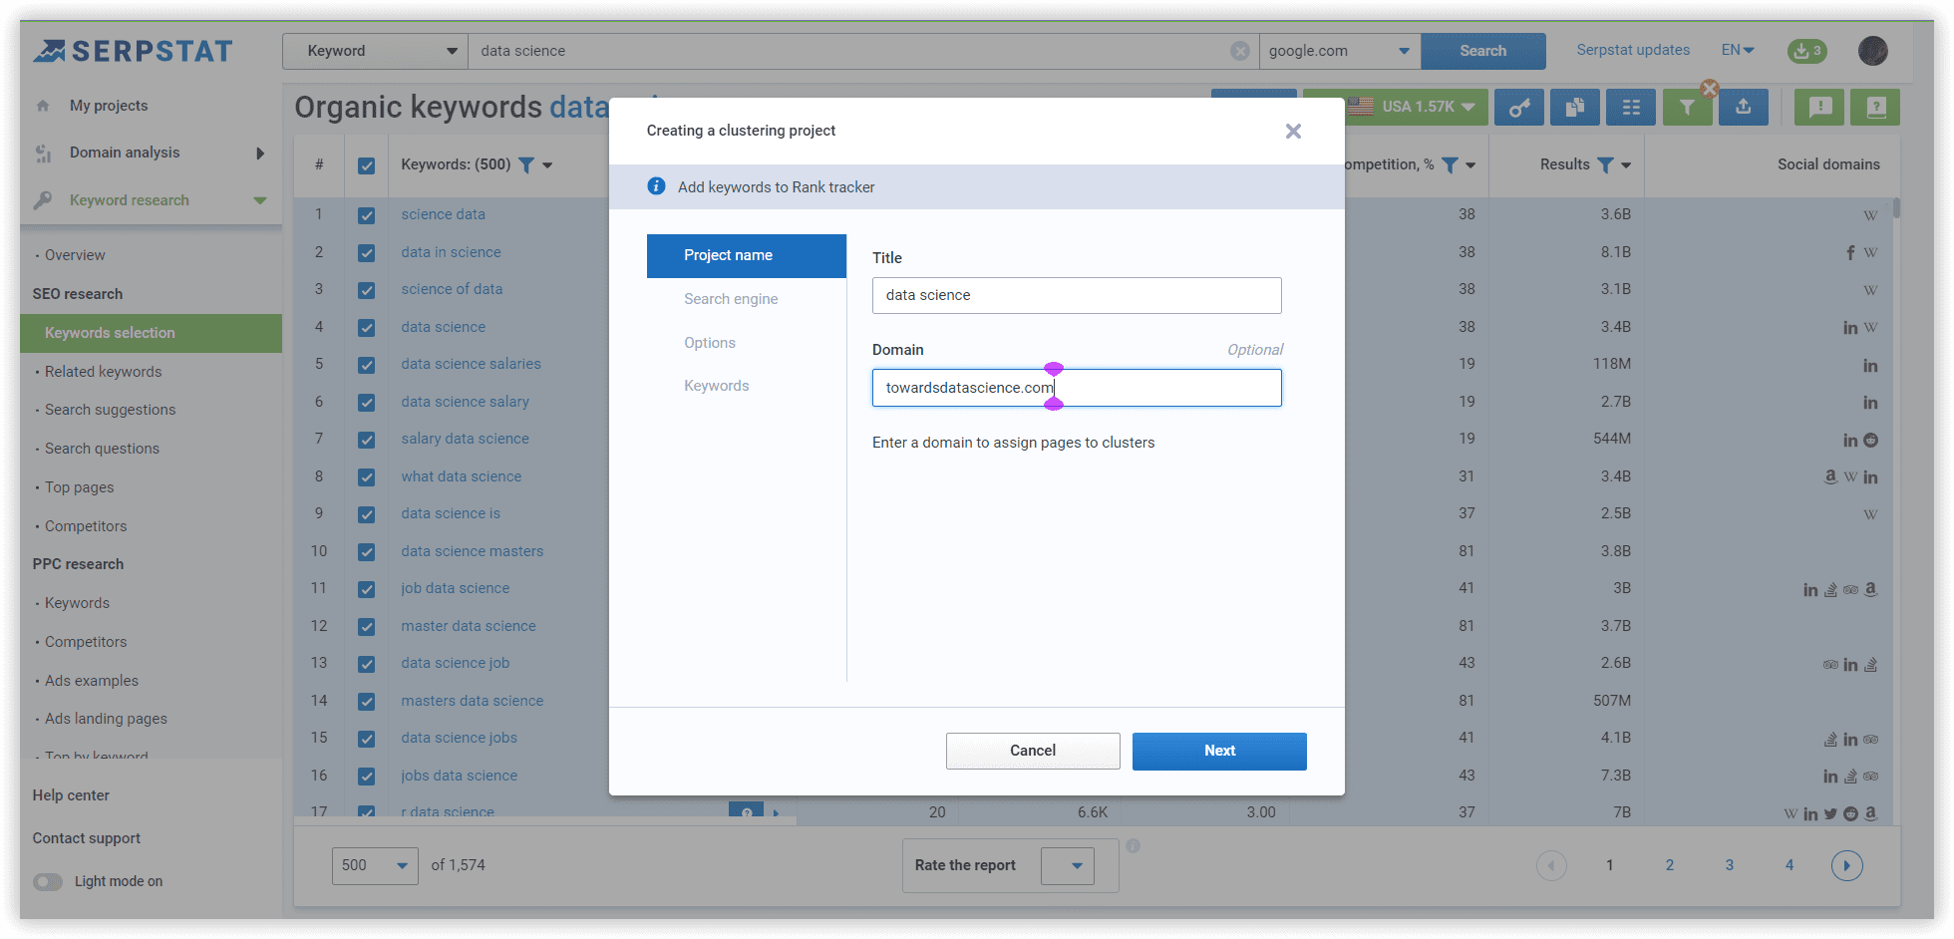Open the 500 rows-per-page dropdown
This screenshot has height=939, width=1954.
(375, 865)
